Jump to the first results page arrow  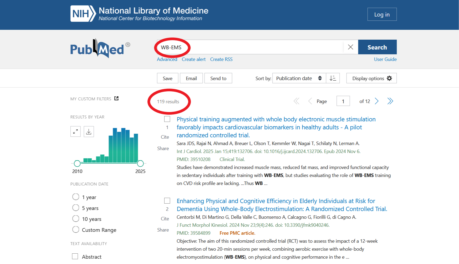pyautogui.click(x=296, y=101)
